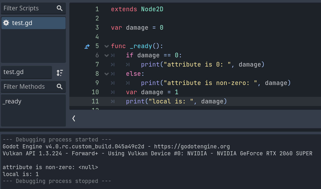Click the gear icon beside test.gd
321x189 pixels.
coord(6,23)
